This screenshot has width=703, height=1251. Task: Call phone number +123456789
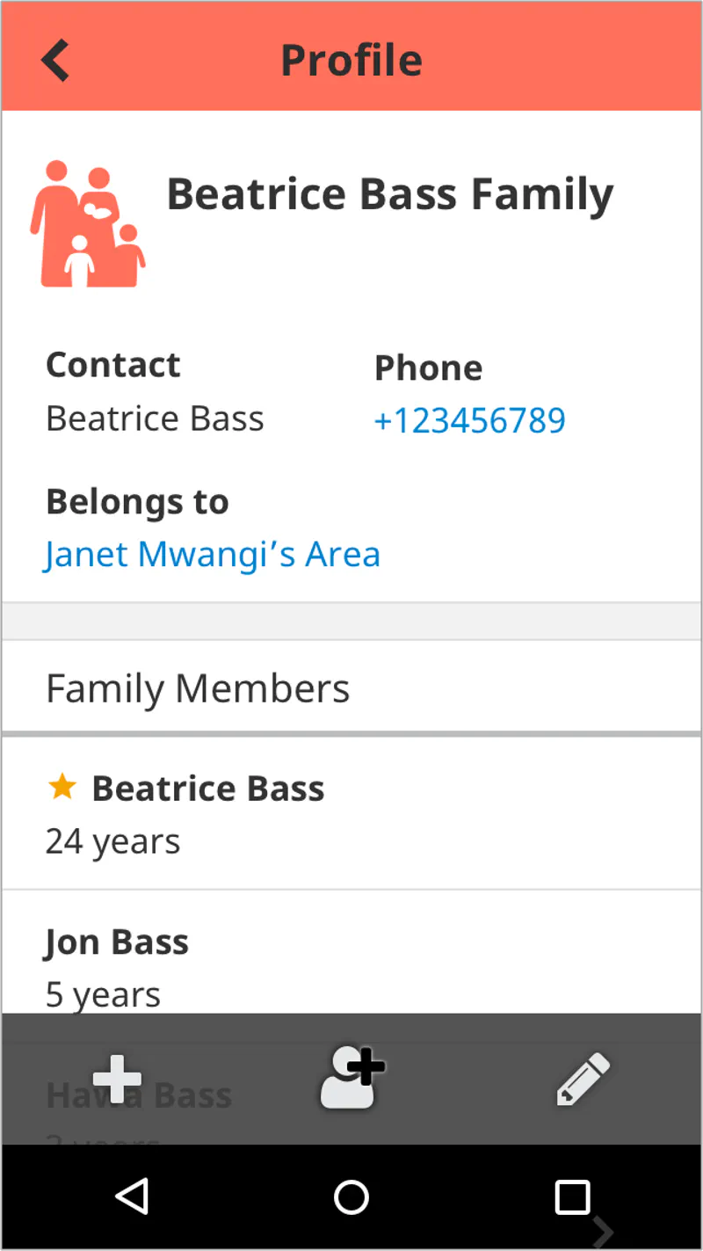[x=470, y=420]
